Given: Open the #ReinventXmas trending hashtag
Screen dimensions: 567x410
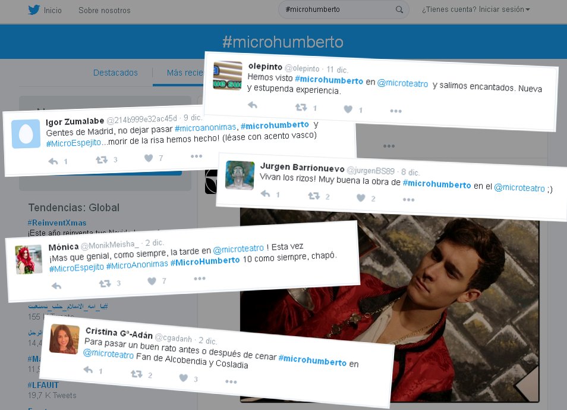Looking at the screenshot, I should coord(57,223).
